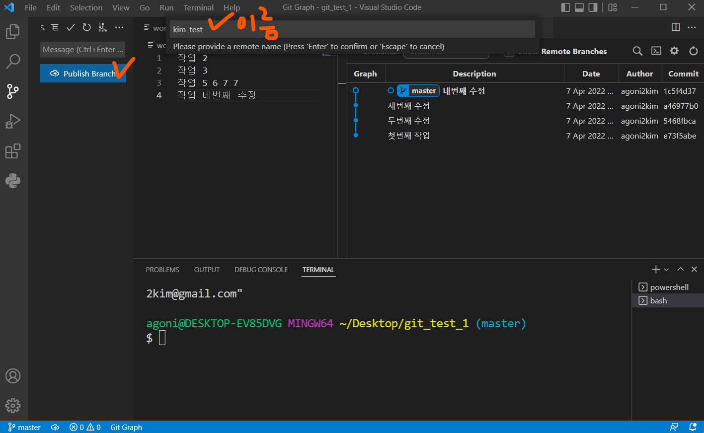Split the editor to the right

676,27
